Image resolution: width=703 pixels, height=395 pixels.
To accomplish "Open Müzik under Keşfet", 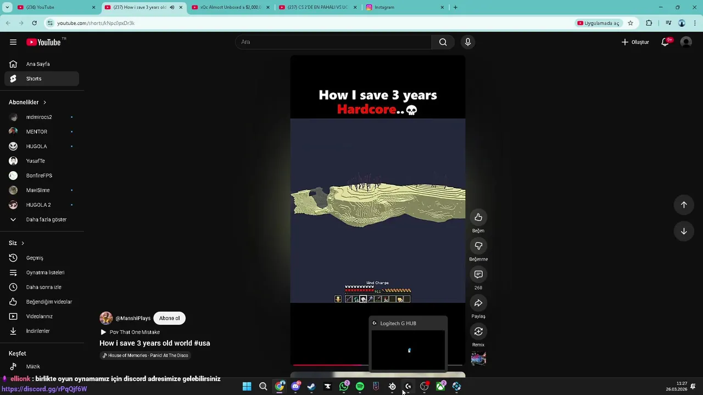I will (42, 366).
